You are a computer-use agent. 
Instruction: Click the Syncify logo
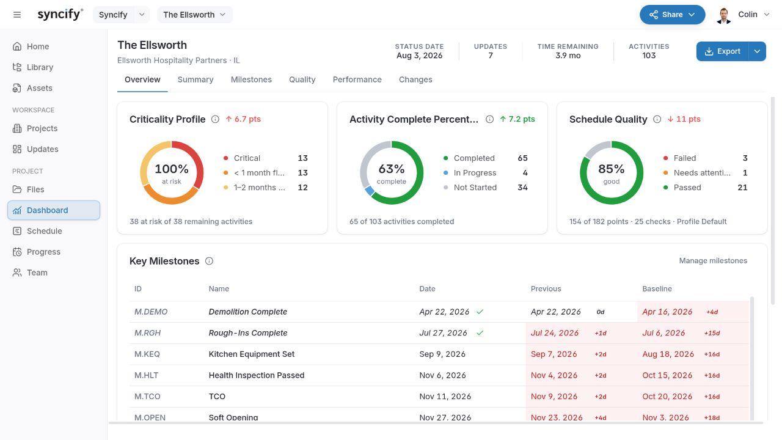tap(60, 15)
